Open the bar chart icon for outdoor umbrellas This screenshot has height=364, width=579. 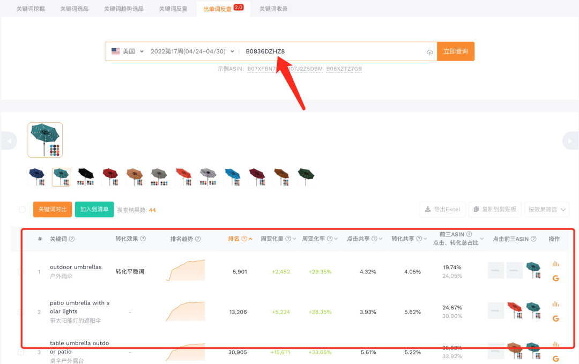click(x=555, y=264)
